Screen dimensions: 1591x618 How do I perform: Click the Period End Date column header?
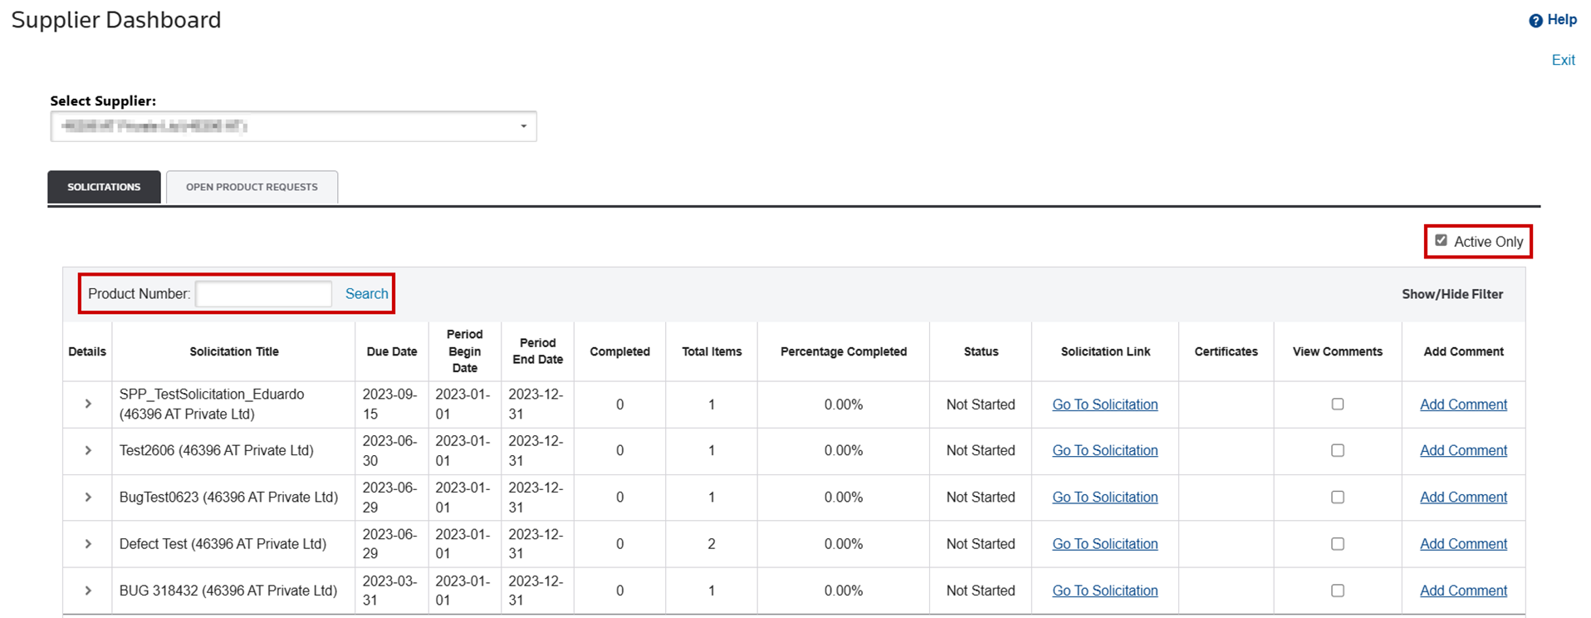pos(537,351)
